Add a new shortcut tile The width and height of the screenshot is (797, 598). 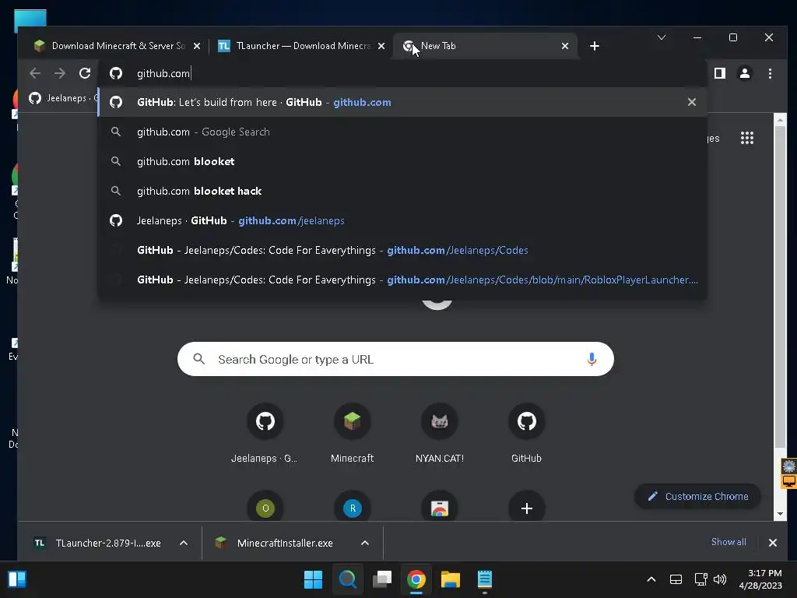click(527, 508)
